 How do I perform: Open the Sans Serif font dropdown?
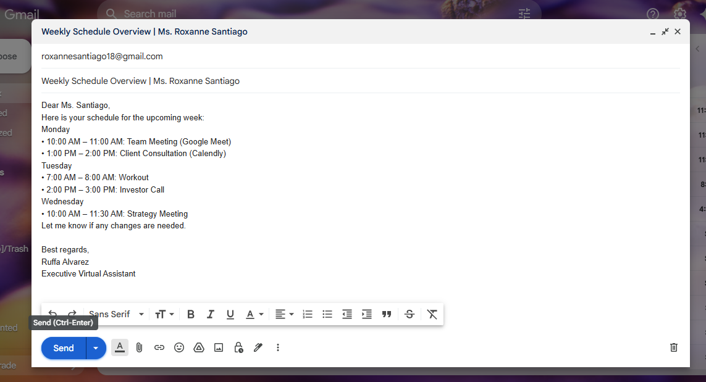click(116, 314)
